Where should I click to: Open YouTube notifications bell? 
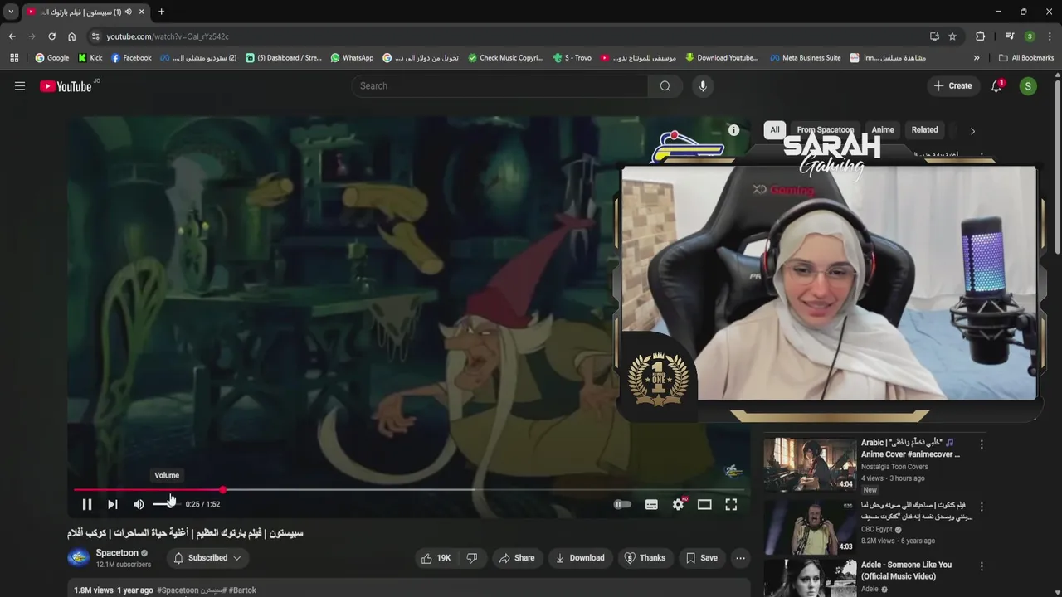coord(996,86)
